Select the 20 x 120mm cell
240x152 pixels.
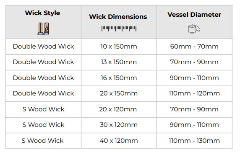(x=118, y=109)
